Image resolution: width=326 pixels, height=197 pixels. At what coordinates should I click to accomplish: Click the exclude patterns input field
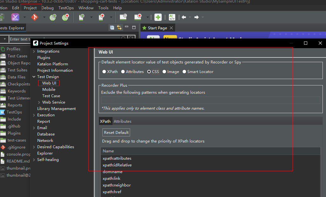(x=211, y=100)
